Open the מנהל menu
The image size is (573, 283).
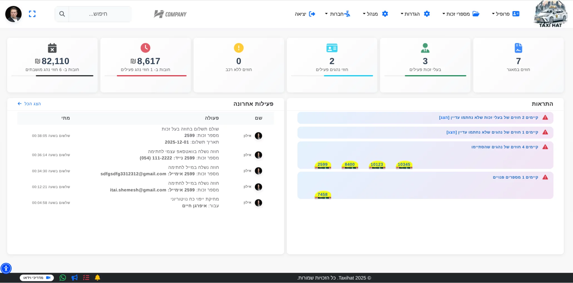pos(375,14)
